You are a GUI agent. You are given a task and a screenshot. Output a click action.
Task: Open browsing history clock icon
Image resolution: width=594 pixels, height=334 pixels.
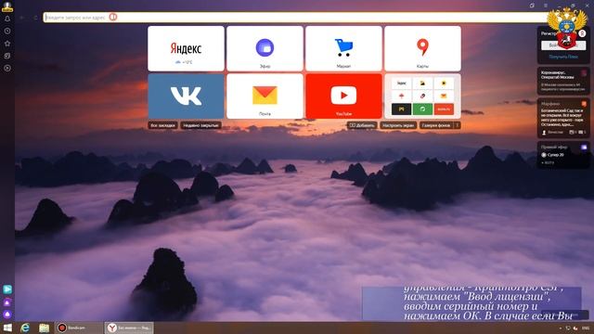click(7, 31)
